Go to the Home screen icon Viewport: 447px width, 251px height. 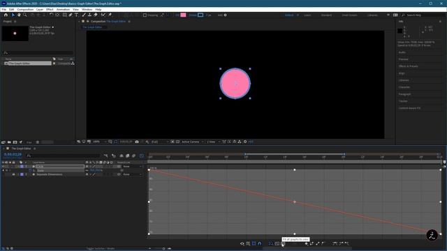pos(6,15)
